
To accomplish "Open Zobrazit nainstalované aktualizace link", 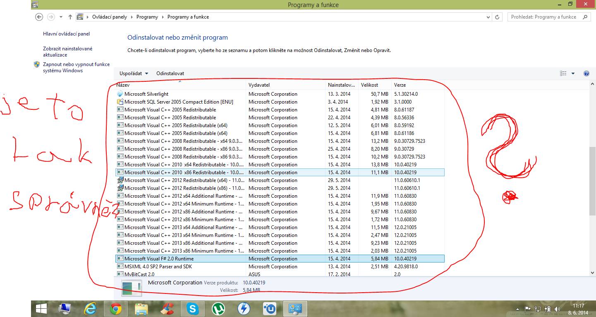I will pos(68,52).
